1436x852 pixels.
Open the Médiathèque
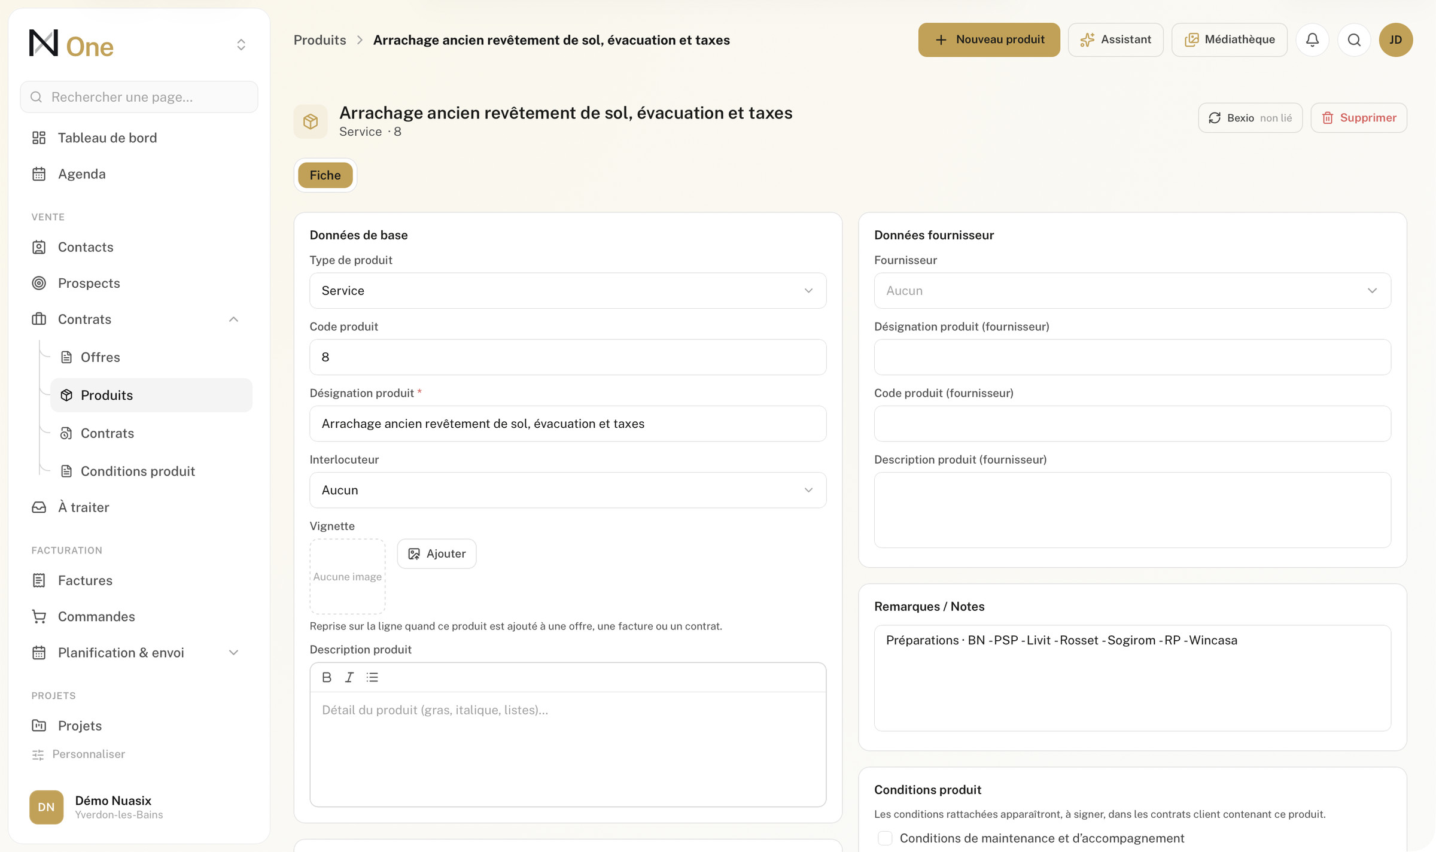pos(1229,40)
